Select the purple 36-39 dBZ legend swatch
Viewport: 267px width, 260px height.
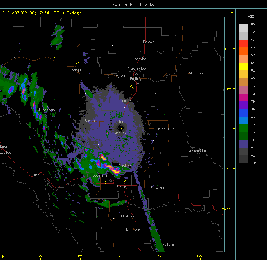click(x=243, y=105)
